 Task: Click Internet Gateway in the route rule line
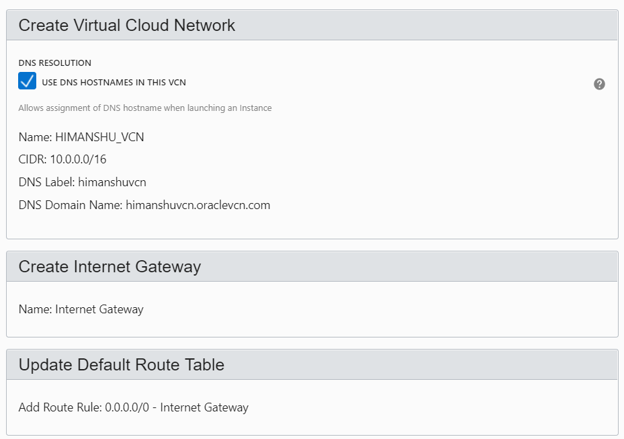[x=204, y=407]
